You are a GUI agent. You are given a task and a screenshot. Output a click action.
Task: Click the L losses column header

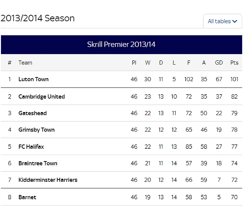click(174, 63)
